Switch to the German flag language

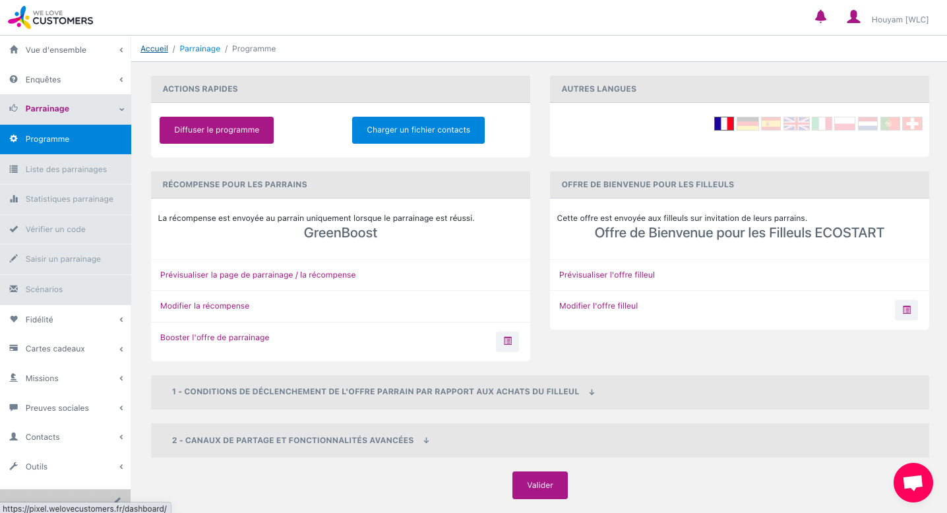click(747, 124)
